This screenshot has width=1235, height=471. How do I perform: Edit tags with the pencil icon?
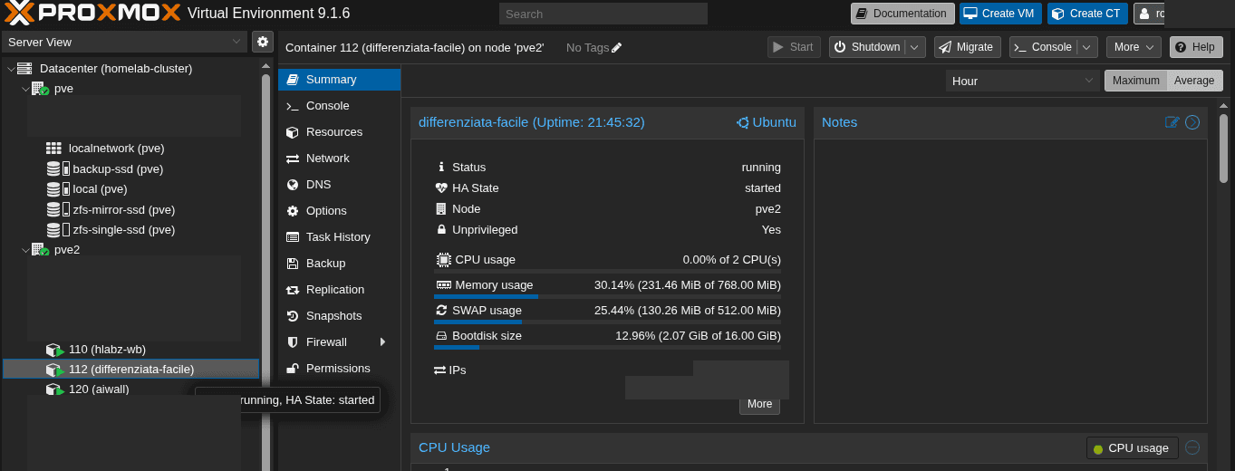coord(617,48)
